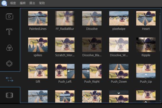This screenshot has height=108, width=162.
Task: Select the Dissolve transition thumbnail
Action: click(92, 18)
